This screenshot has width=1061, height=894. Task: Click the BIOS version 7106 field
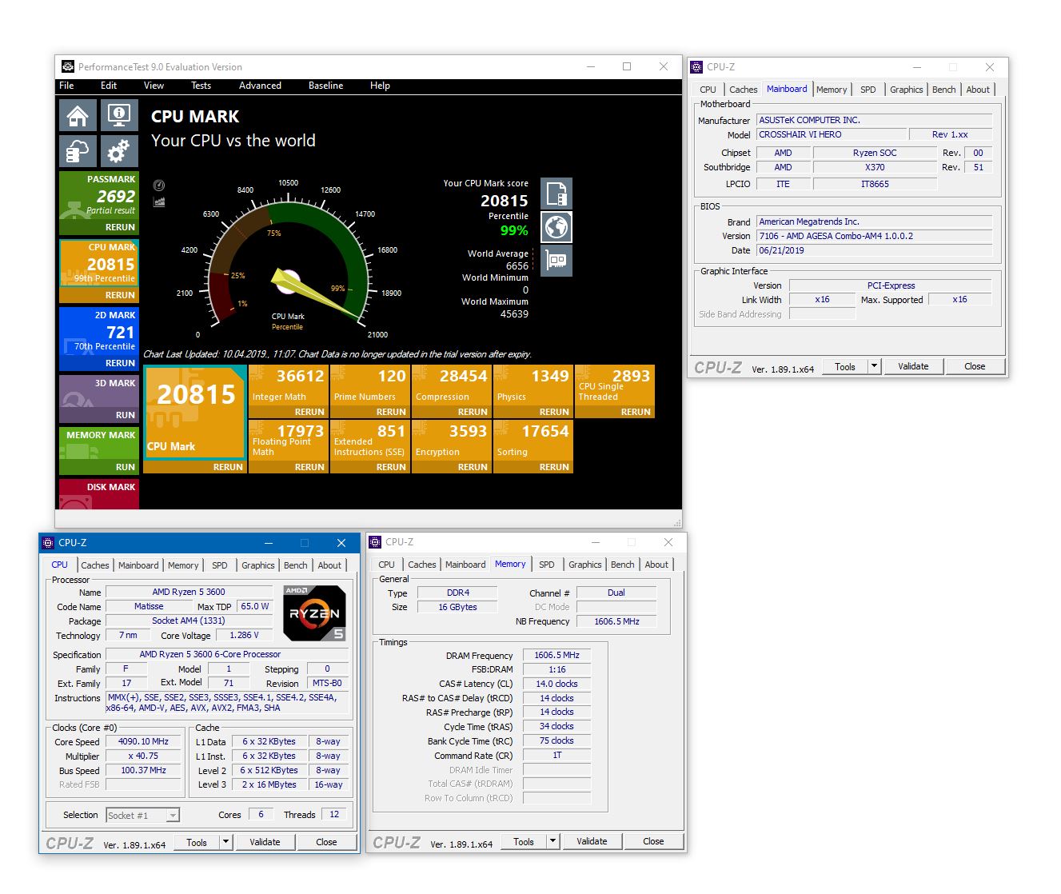(x=875, y=236)
